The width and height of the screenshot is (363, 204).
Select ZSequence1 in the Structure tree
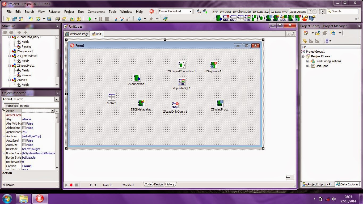[x=25, y=51]
